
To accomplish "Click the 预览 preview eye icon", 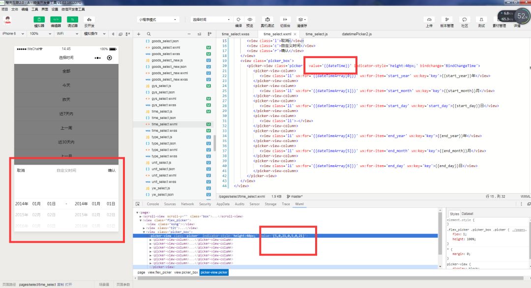I will [250, 20].
